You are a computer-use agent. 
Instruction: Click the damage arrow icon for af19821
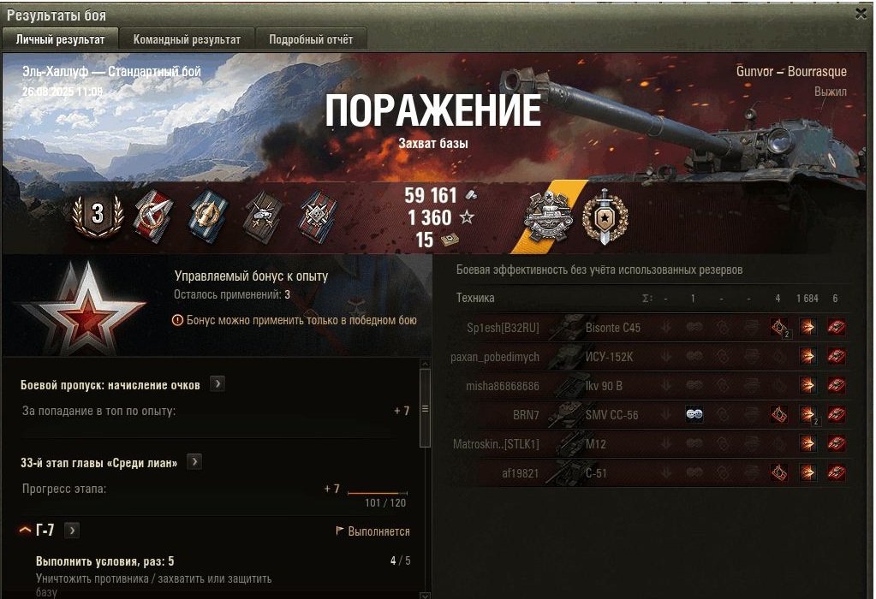807,473
